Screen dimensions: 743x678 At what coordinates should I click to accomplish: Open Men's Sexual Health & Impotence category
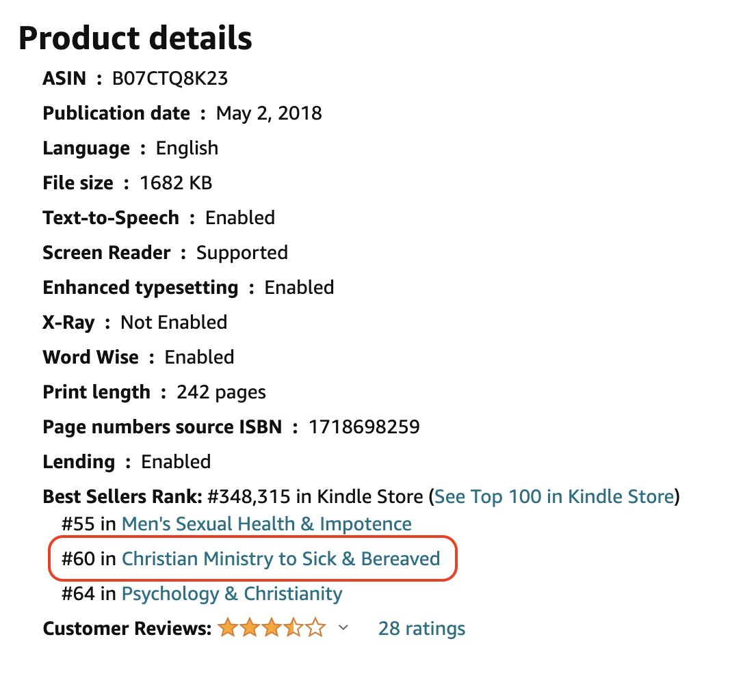tap(266, 524)
